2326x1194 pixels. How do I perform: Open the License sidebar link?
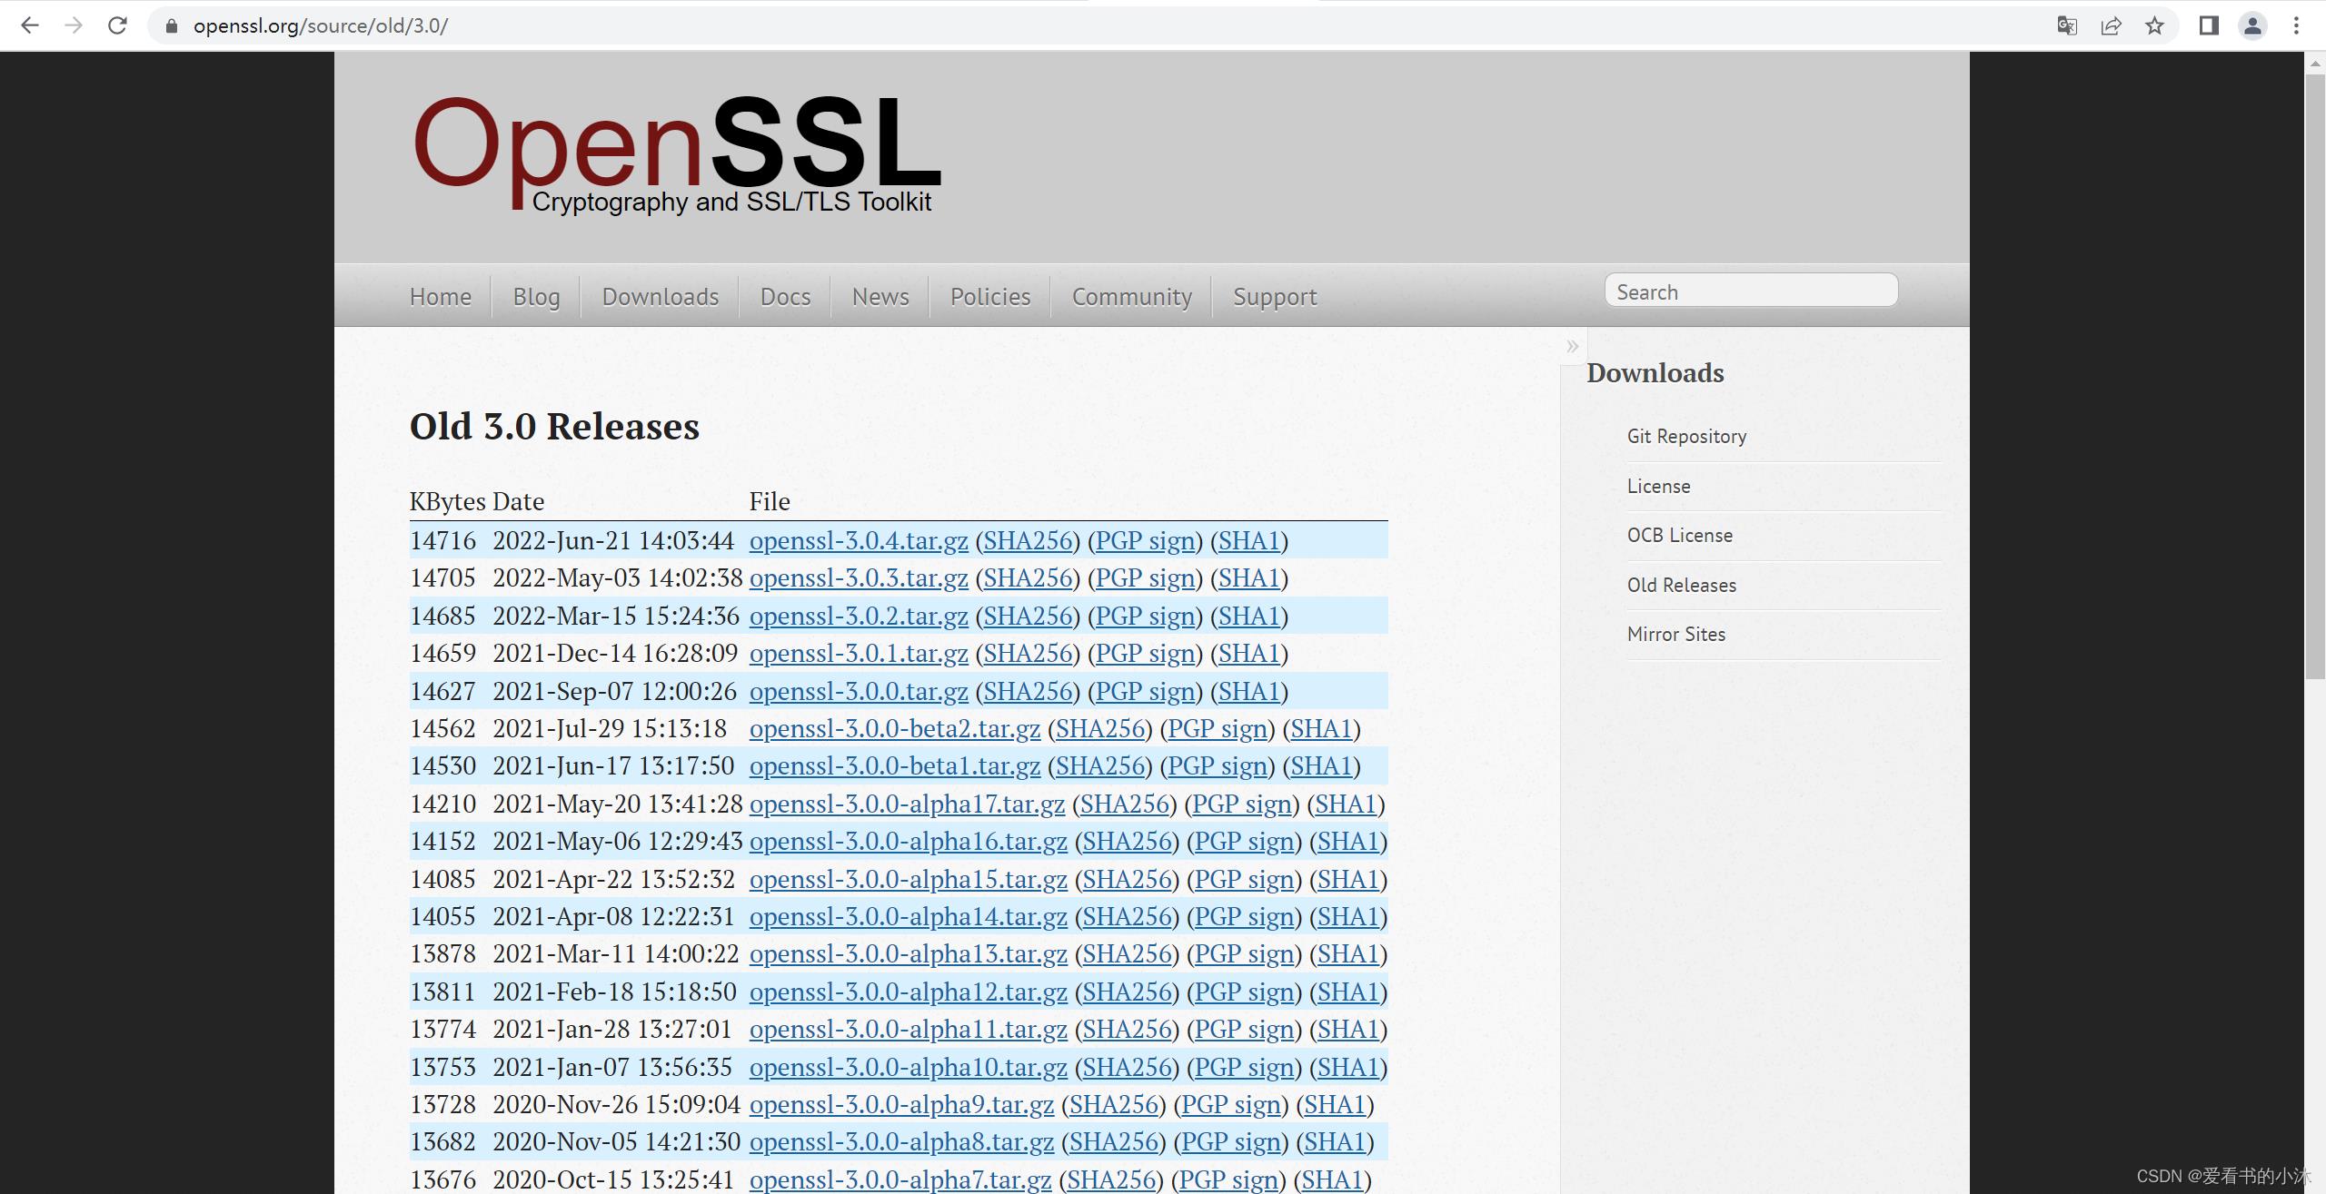click(1658, 486)
